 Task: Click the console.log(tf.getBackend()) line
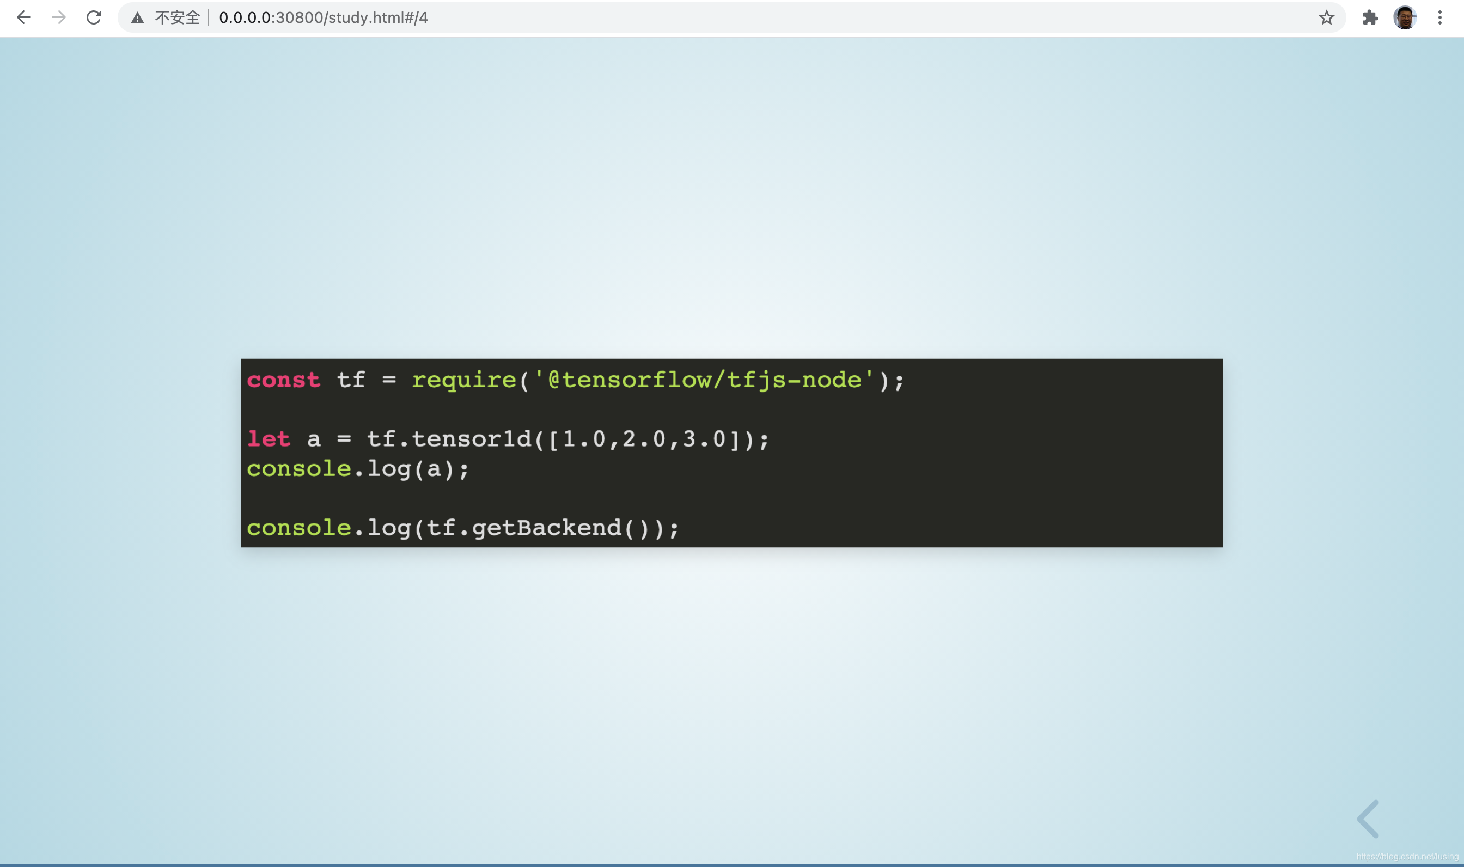coord(463,528)
